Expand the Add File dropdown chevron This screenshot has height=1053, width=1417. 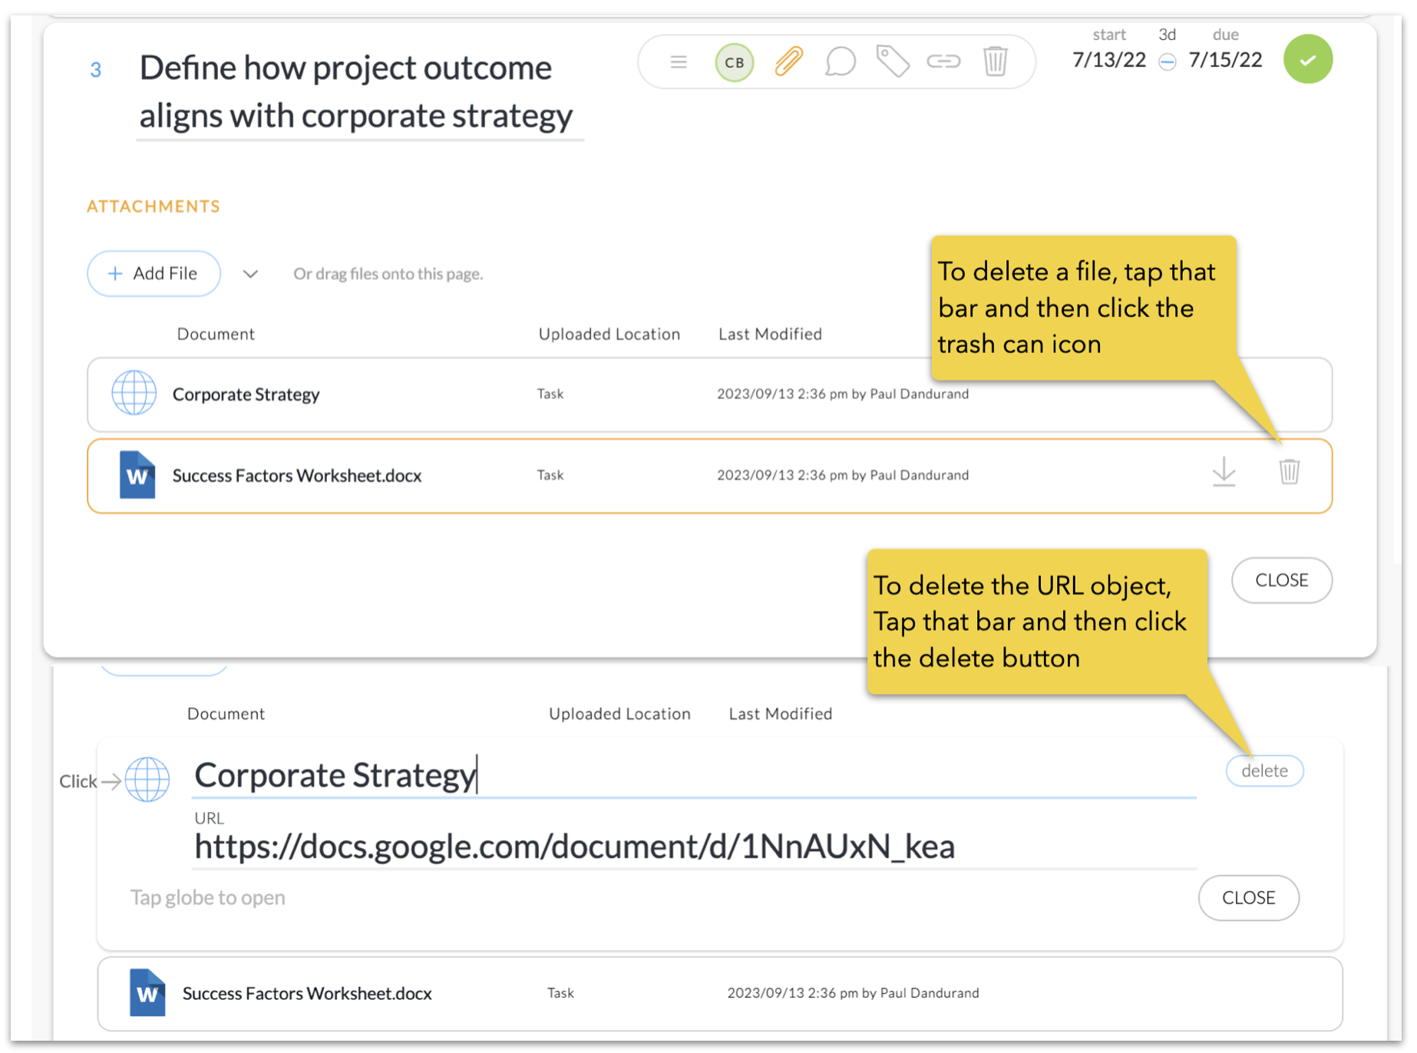pos(250,274)
